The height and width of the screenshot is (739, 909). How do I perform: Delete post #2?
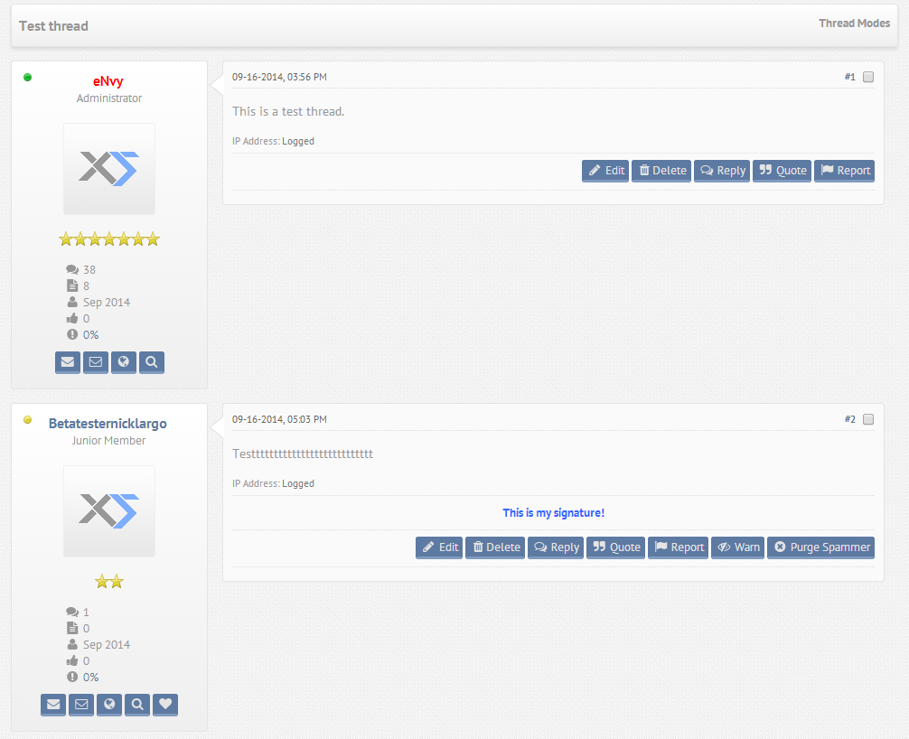(495, 547)
